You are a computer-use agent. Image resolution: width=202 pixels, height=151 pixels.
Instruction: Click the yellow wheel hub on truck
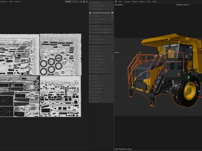[190, 91]
